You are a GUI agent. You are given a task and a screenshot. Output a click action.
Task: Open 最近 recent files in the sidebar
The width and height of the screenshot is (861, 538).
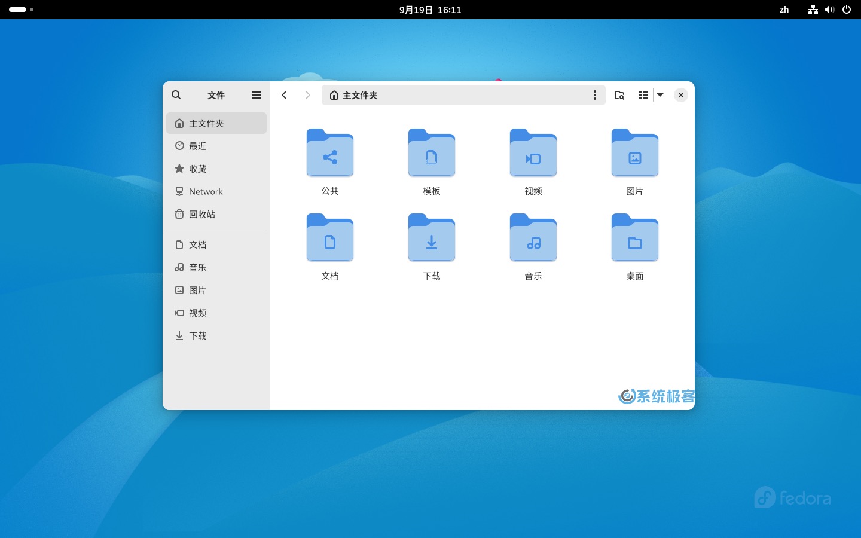[x=216, y=146]
